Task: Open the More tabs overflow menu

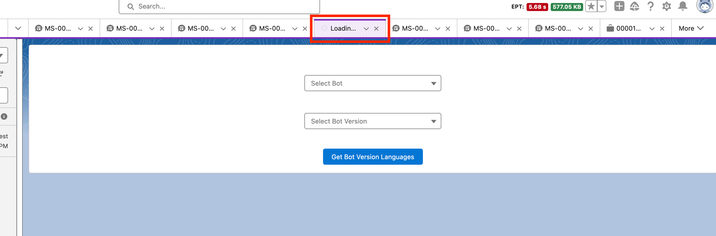Action: click(x=691, y=28)
